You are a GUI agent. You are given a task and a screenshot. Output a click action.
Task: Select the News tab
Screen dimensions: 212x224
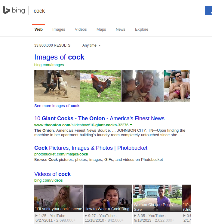tap(120, 29)
